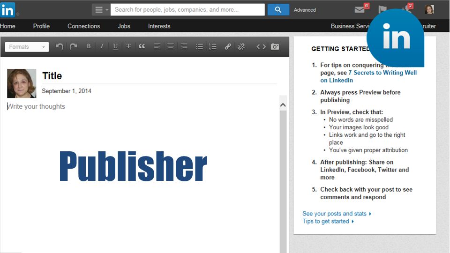
Task: Click the blue search magnifier button
Action: [x=278, y=10]
